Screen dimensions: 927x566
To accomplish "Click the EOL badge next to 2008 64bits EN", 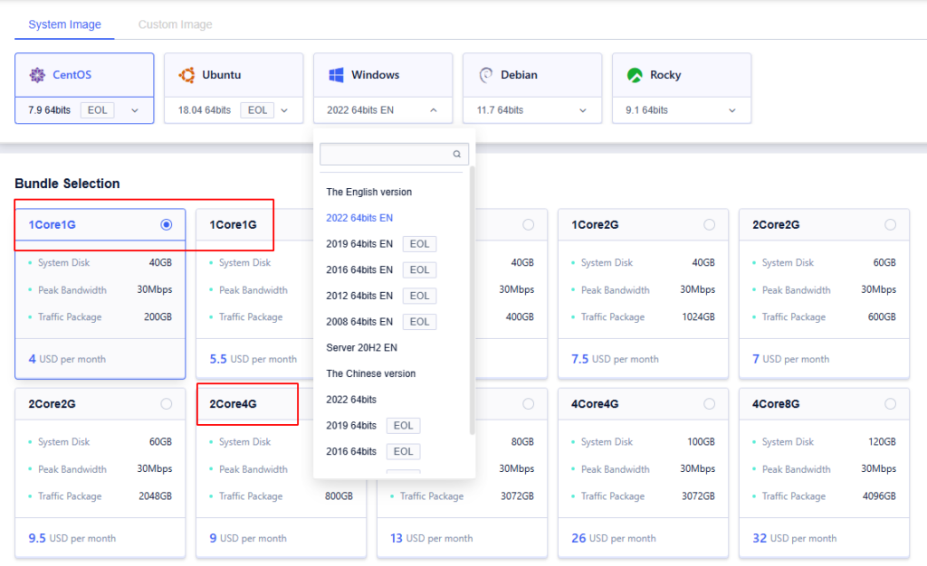I will (x=419, y=322).
